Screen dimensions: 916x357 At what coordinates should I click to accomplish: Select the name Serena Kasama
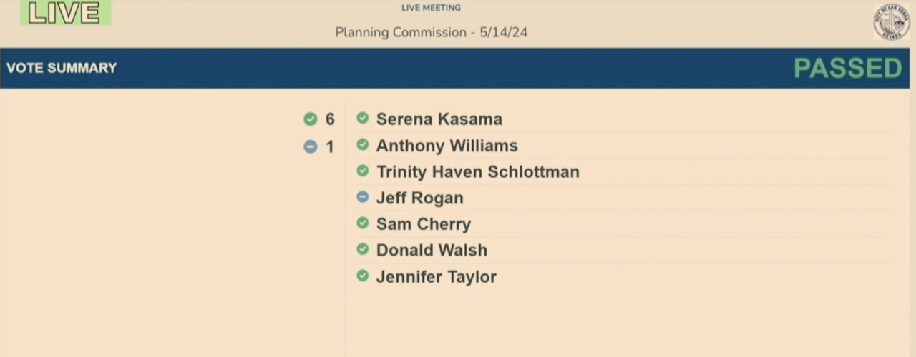439,119
